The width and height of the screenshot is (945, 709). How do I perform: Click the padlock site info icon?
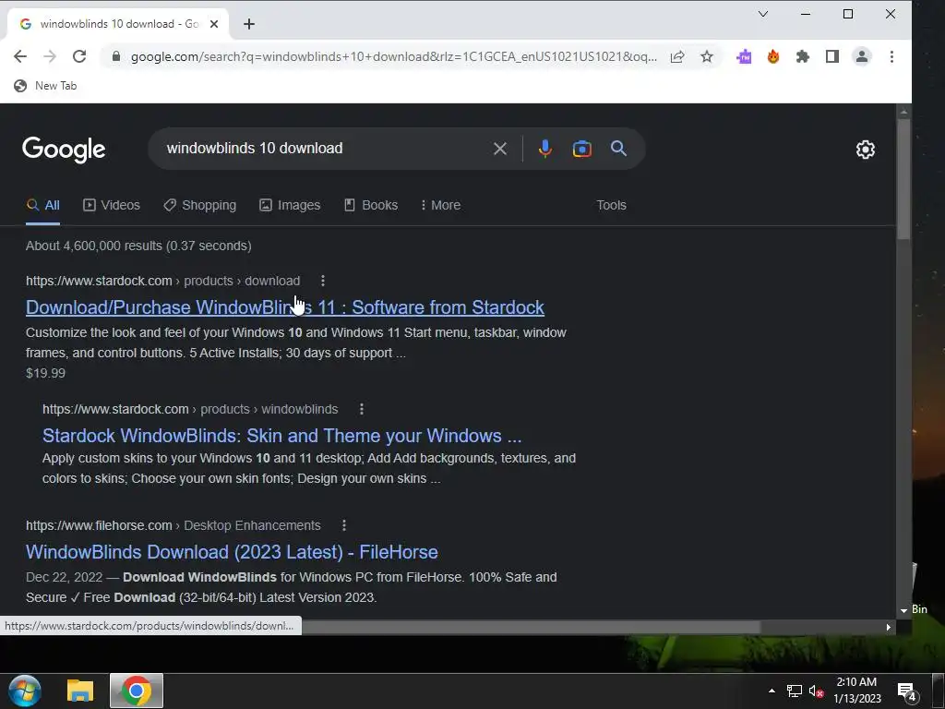pyautogui.click(x=116, y=56)
